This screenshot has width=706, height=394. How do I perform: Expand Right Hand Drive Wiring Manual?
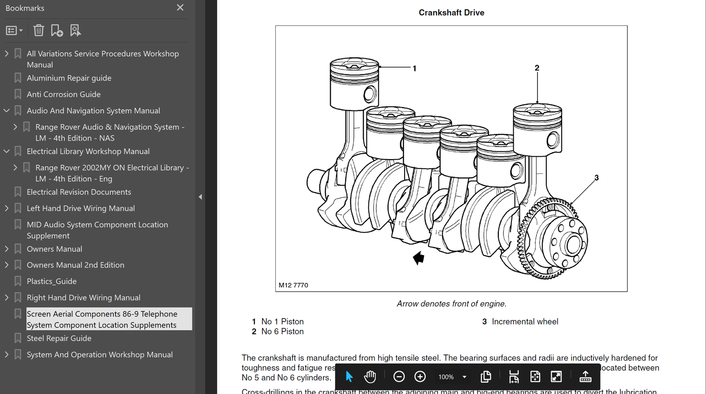pyautogui.click(x=7, y=298)
